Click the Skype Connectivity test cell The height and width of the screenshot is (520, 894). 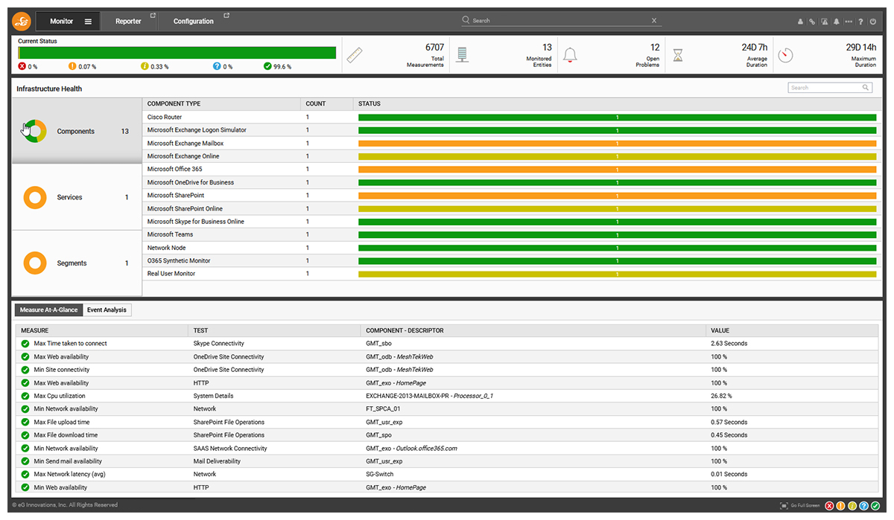tap(219, 344)
